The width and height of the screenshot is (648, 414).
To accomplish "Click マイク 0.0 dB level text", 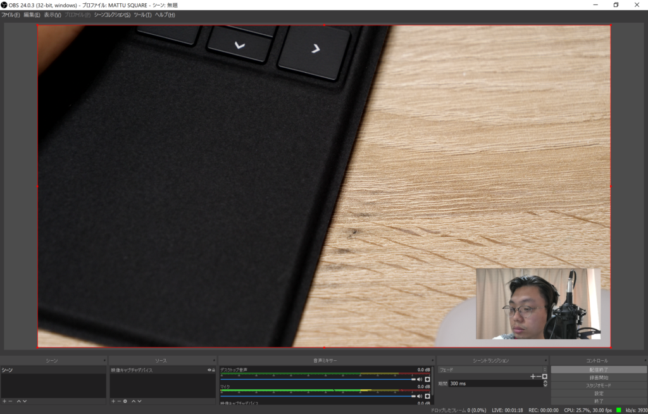I will coord(423,387).
